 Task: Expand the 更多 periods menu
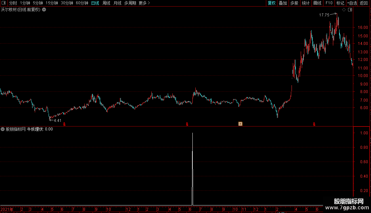[x=144, y=3]
